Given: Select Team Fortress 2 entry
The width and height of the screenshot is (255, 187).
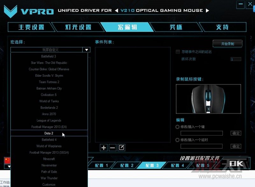Looking at the screenshot, I should (x=49, y=82).
